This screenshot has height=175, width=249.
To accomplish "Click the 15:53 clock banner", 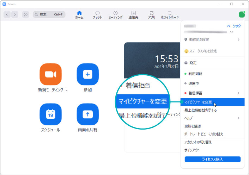I will point(152,61).
